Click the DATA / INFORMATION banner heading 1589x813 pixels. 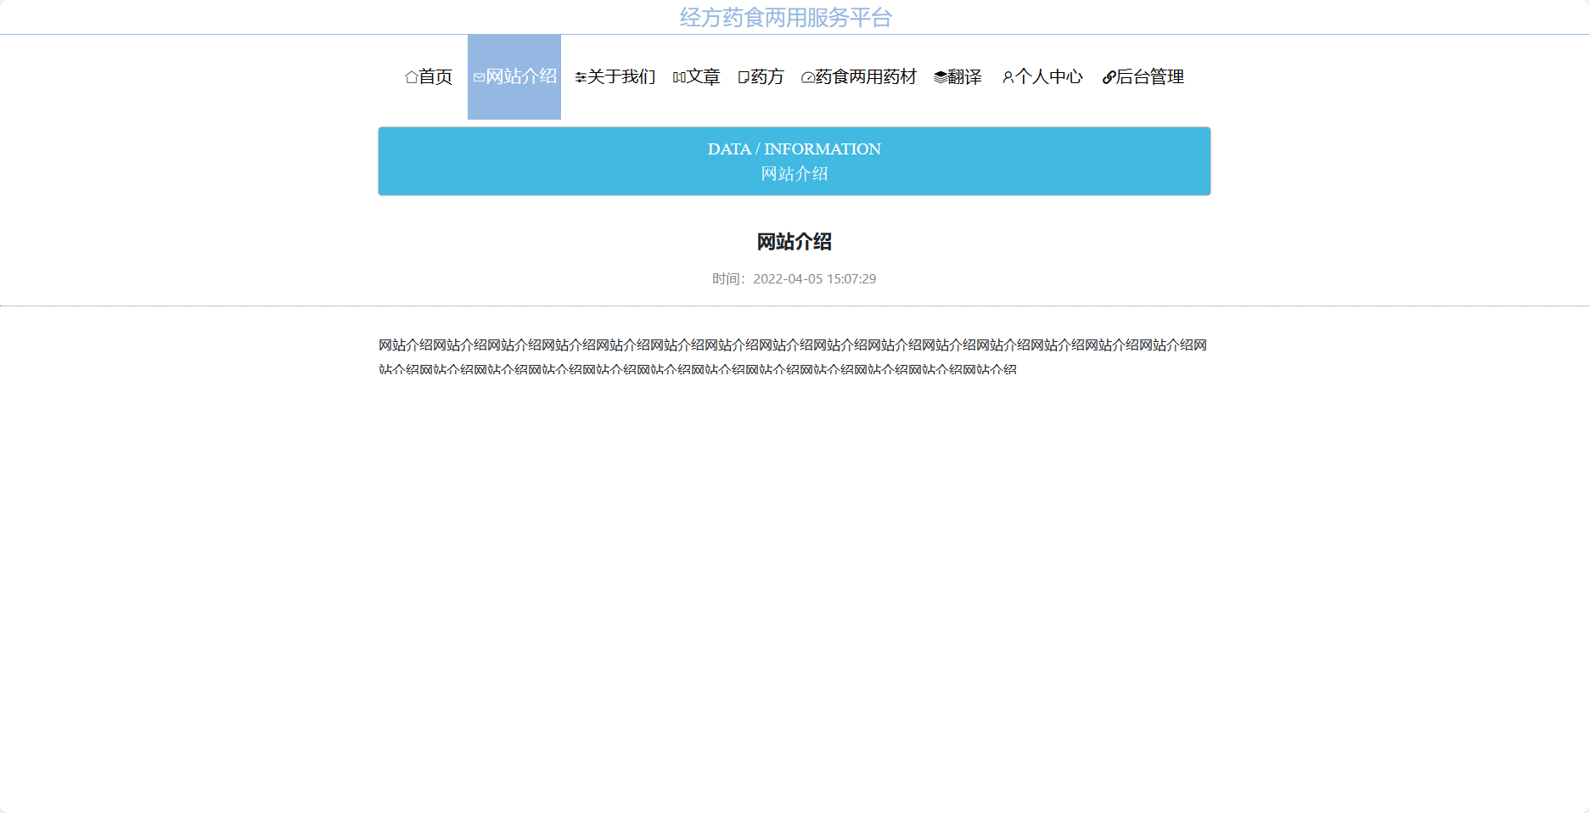(794, 149)
